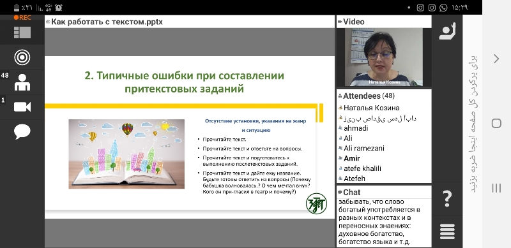Viewport: 511px width, 248px height.
Task: Tap the raise hand icon
Action: [x=447, y=31]
